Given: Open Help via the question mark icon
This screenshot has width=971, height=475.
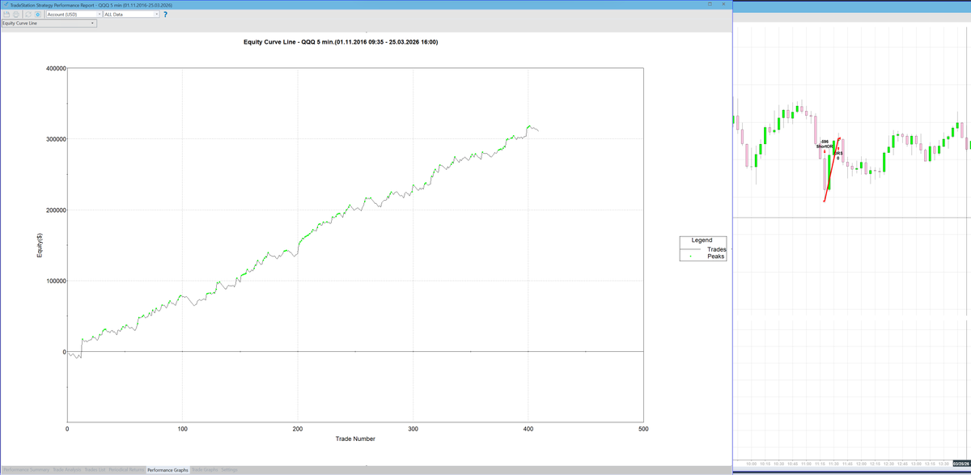Looking at the screenshot, I should [165, 15].
